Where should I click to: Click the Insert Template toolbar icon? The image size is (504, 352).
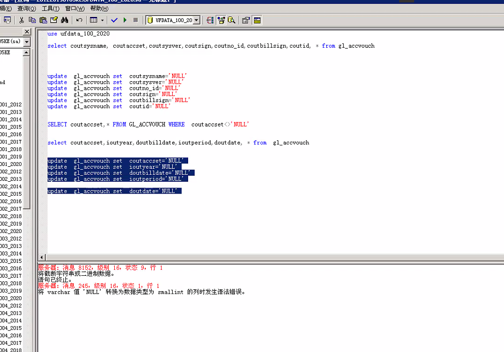pyautogui.click(x=7, y=20)
